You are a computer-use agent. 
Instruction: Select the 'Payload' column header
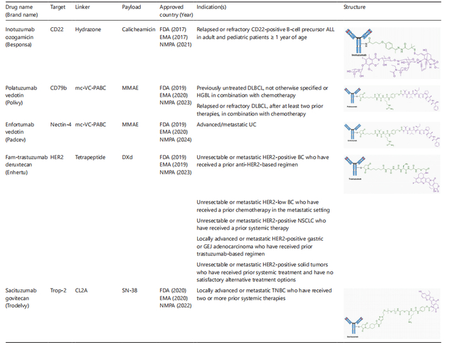[x=131, y=7]
